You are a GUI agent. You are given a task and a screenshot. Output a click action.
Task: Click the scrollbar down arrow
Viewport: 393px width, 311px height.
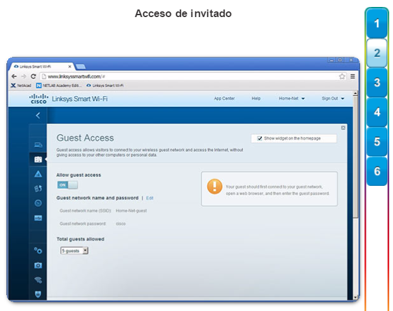pyautogui.click(x=355, y=297)
